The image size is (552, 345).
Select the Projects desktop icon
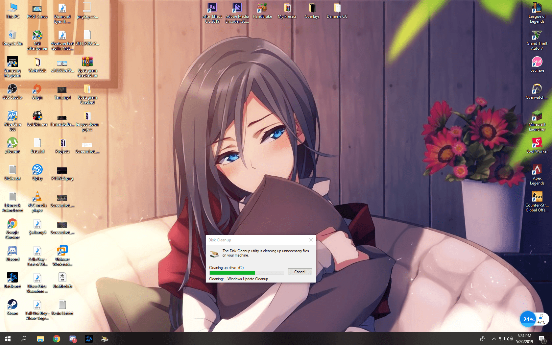click(x=62, y=146)
